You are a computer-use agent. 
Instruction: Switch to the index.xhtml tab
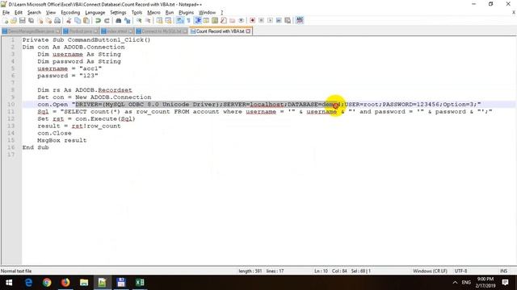pos(117,31)
